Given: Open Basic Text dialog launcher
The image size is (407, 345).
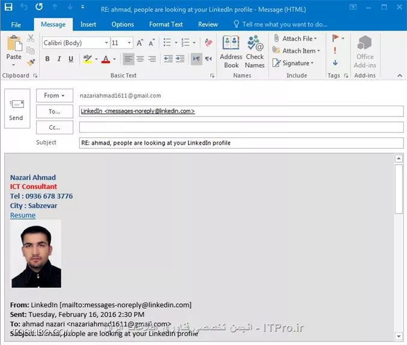Looking at the screenshot, I should tap(212, 76).
